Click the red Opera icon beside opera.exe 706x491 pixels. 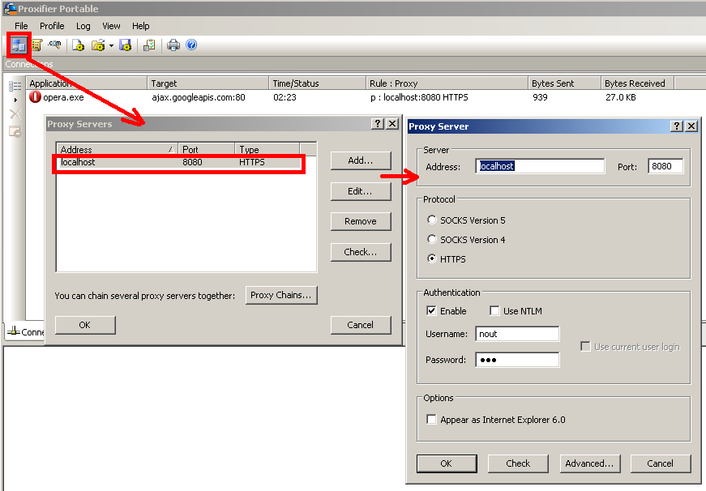pyautogui.click(x=35, y=96)
